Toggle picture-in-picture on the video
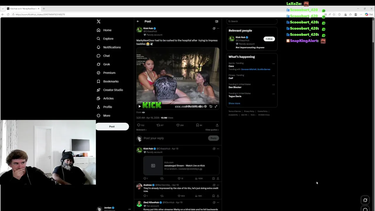 (x=211, y=106)
